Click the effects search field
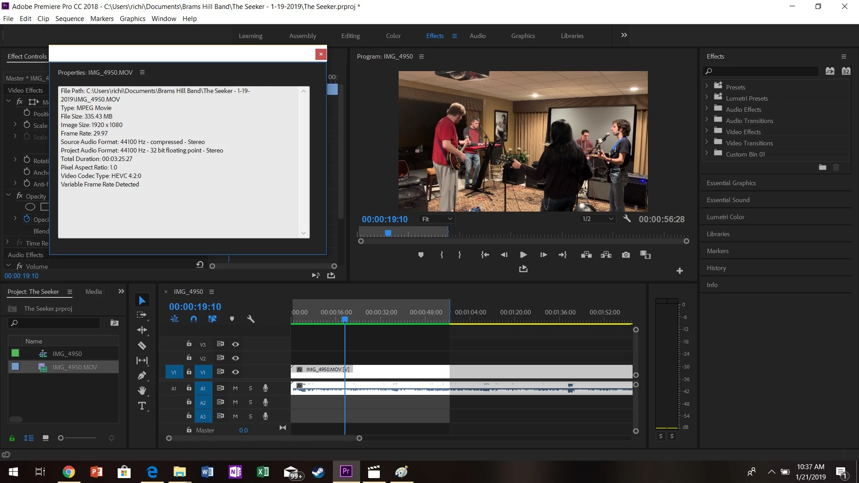The image size is (859, 483). pyautogui.click(x=763, y=71)
